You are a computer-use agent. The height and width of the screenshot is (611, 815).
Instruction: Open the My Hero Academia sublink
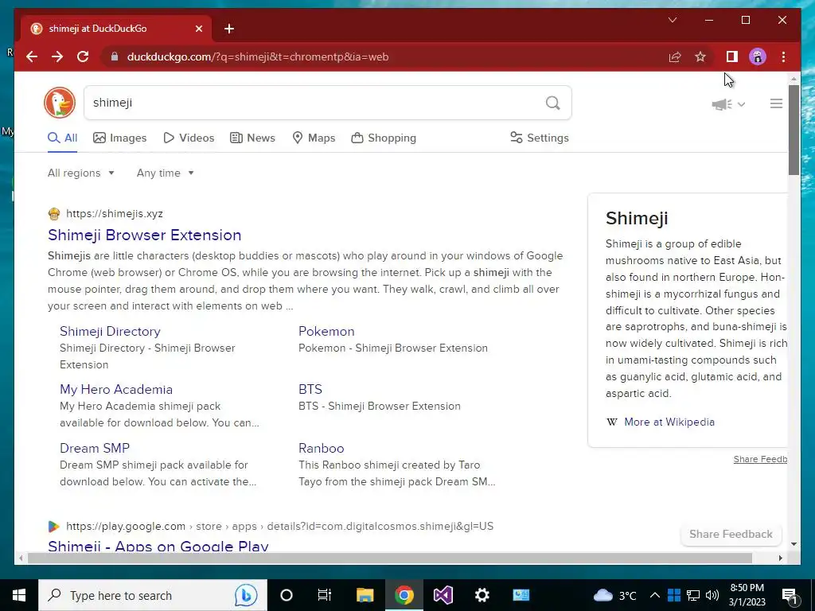[x=116, y=390]
